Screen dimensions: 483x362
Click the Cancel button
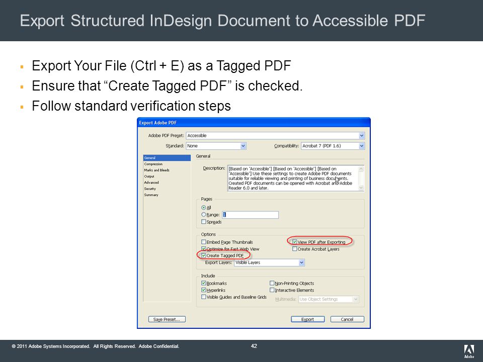coord(347,319)
